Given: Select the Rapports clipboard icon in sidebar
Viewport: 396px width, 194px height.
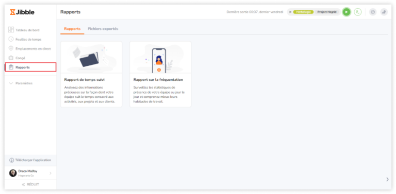Looking at the screenshot, I should tap(11, 67).
